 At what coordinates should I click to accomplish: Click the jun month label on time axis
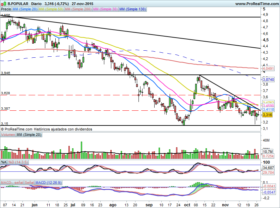pos(35,205)
